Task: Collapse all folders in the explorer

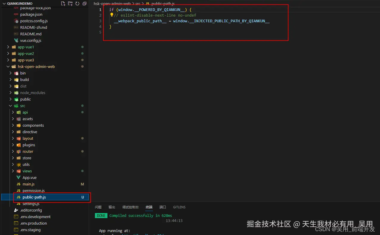Action: (x=84, y=3)
